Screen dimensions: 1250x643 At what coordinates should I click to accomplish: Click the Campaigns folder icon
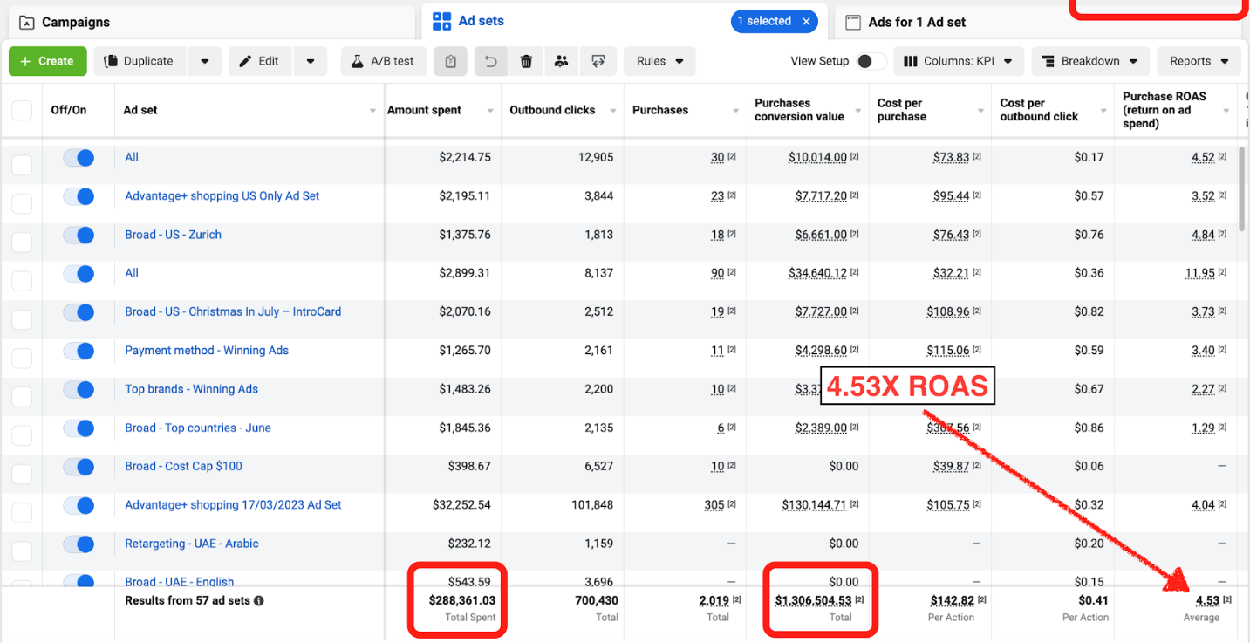click(x=26, y=20)
